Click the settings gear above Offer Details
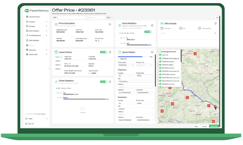 click(x=217, y=18)
